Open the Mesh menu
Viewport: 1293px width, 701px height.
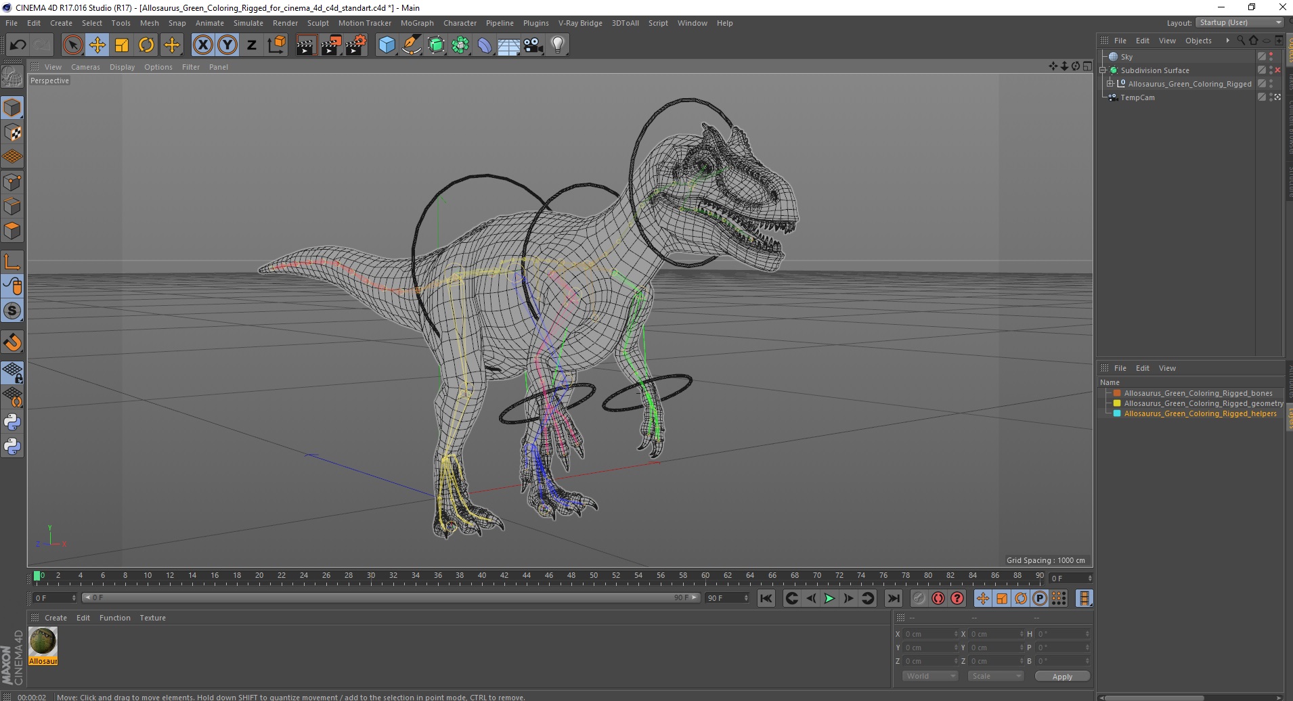click(149, 23)
